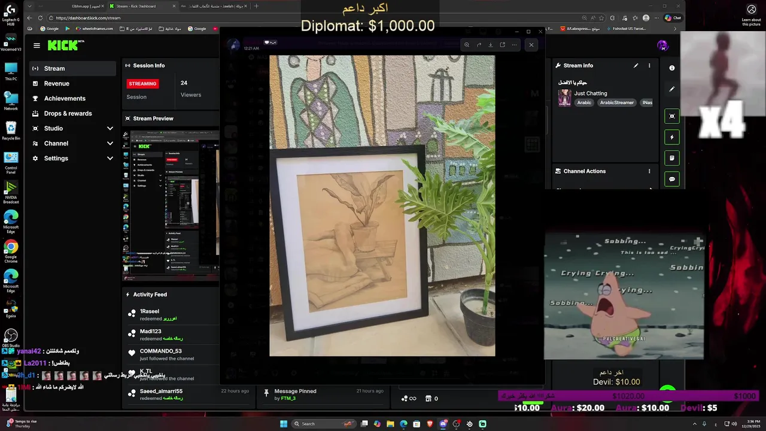Open OBS Studio desktop icon
The image size is (766, 431).
tap(11, 338)
